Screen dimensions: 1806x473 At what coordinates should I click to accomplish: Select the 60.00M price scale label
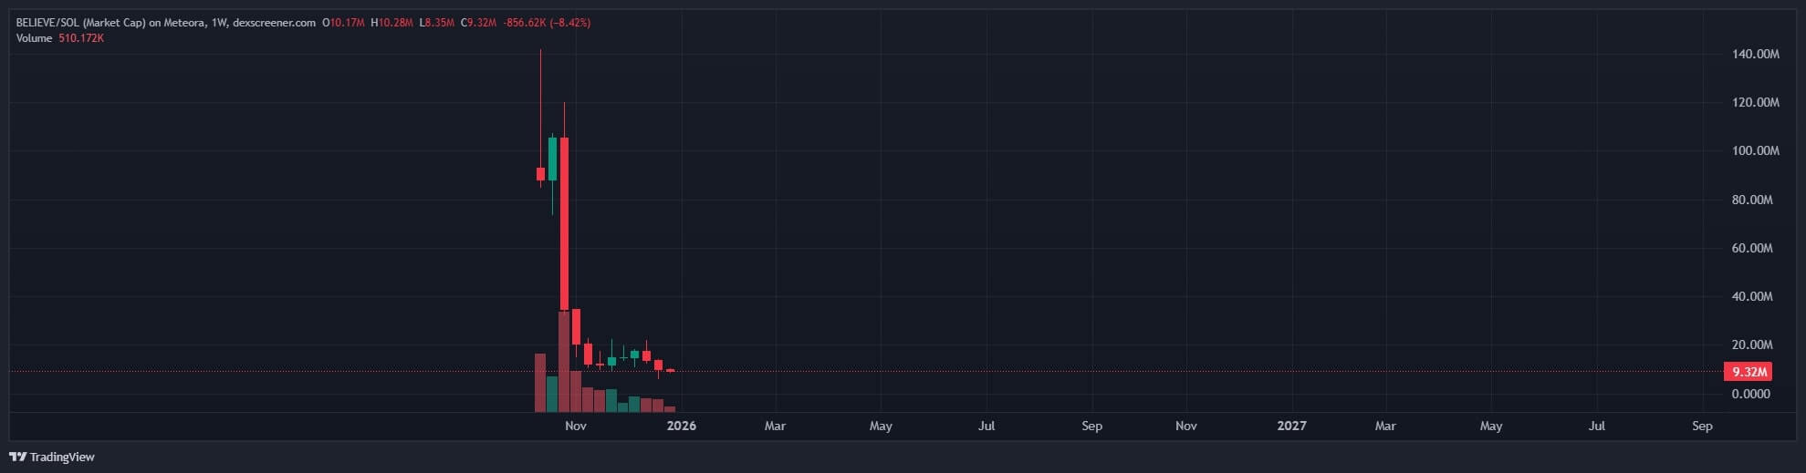[x=1751, y=248]
